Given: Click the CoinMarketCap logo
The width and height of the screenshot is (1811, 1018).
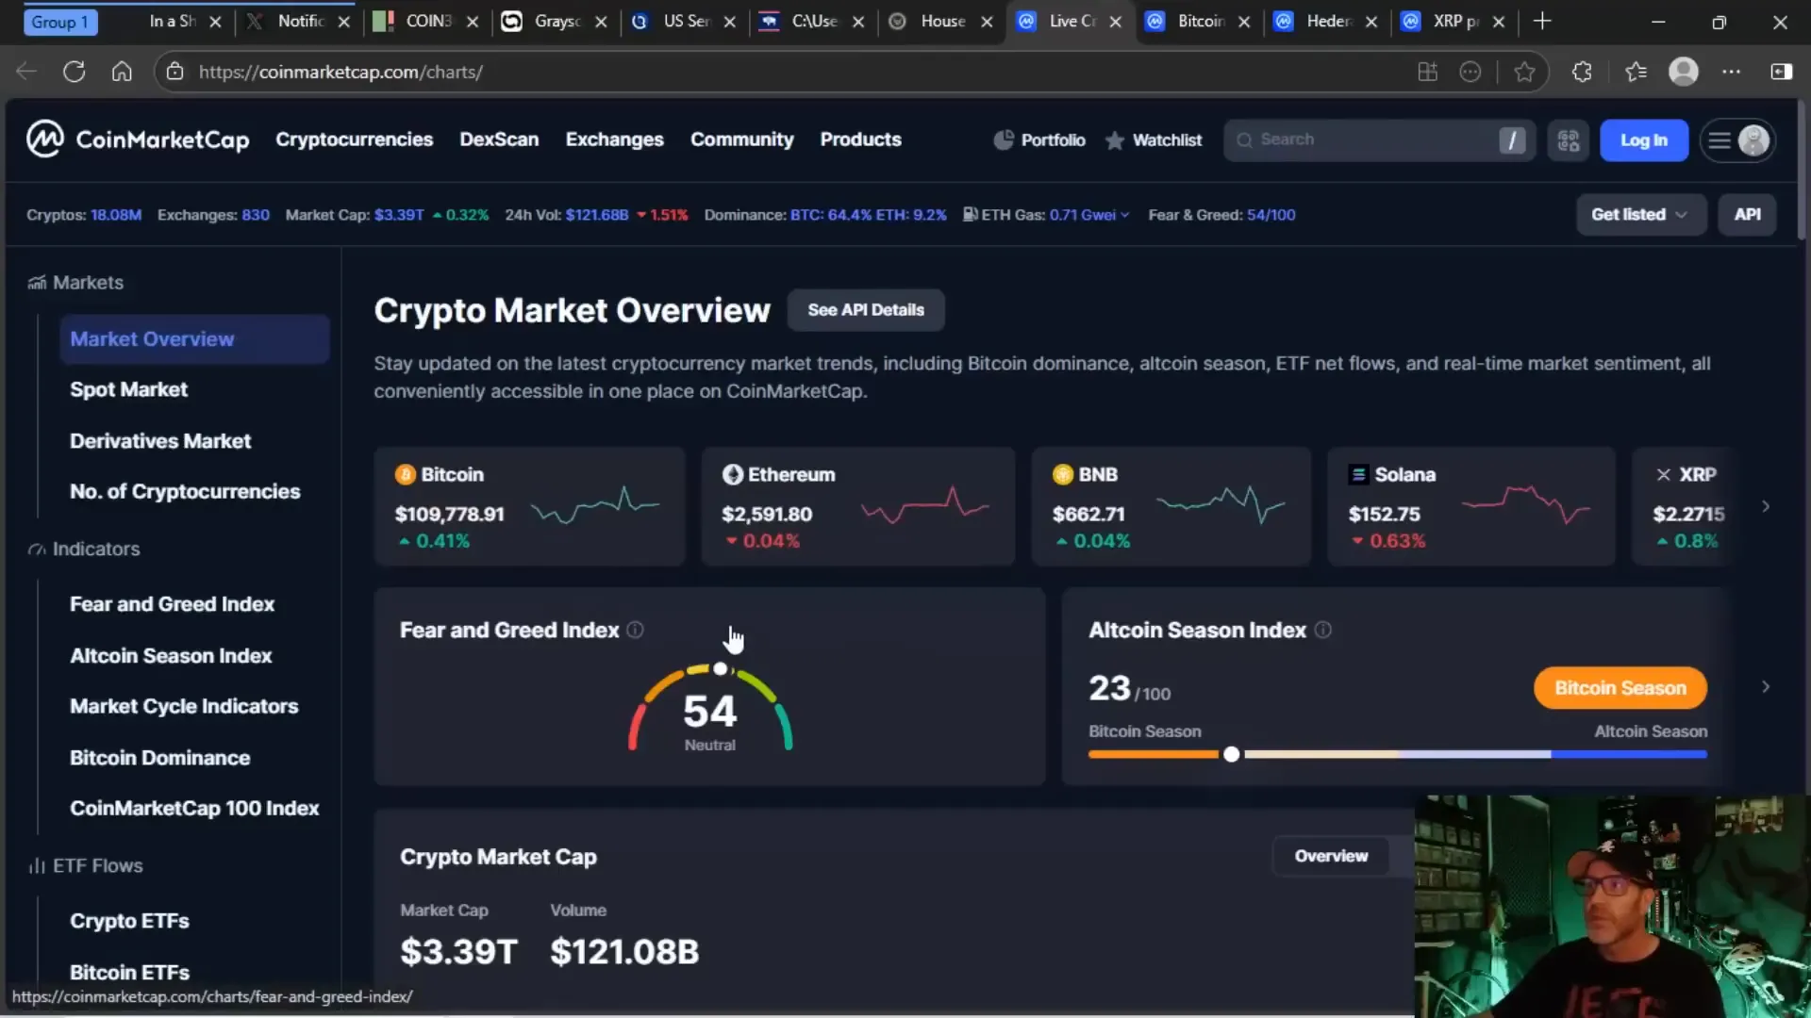Looking at the screenshot, I should click(138, 140).
